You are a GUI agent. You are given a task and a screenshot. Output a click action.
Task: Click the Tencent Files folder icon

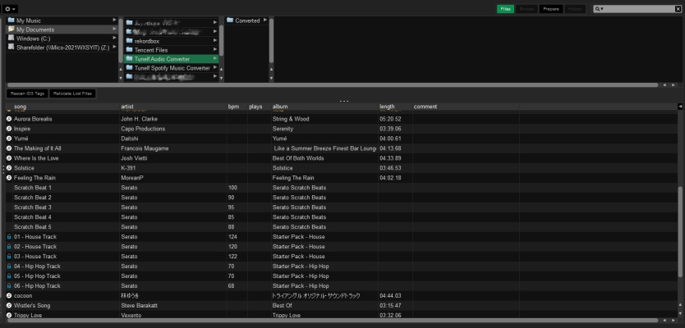[x=129, y=50]
